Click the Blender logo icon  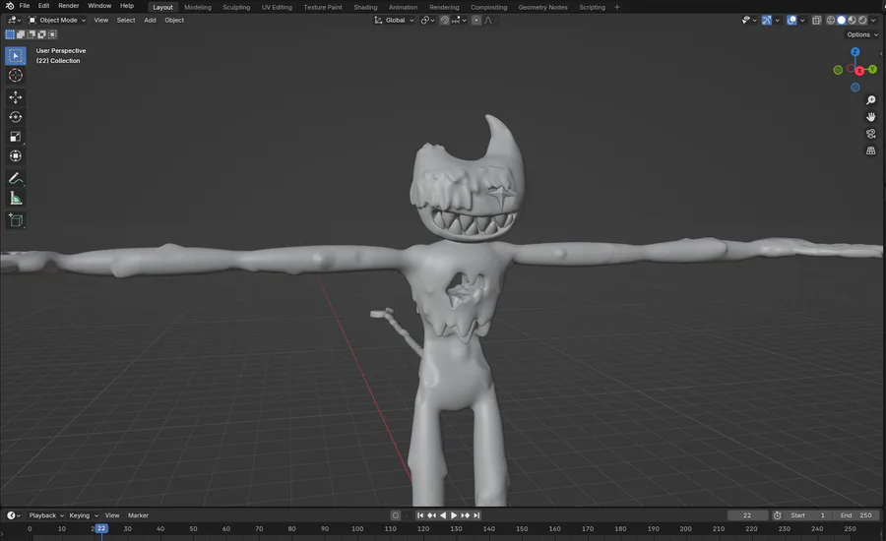coord(10,6)
